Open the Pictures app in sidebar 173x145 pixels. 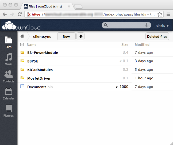click(x=9, y=111)
